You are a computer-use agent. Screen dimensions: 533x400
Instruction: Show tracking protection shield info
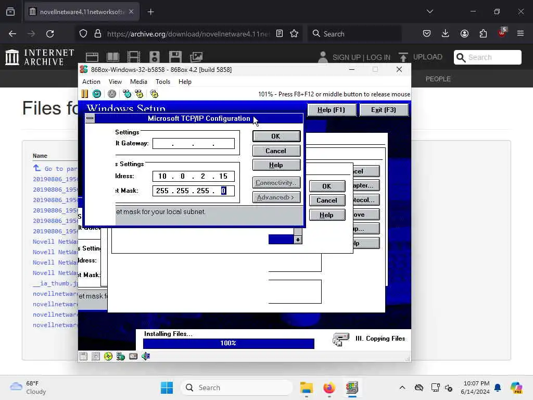83,34
